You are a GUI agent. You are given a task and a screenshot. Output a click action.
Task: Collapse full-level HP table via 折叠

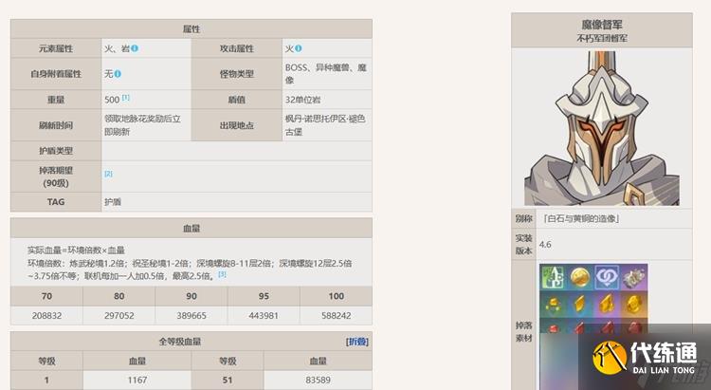point(356,342)
